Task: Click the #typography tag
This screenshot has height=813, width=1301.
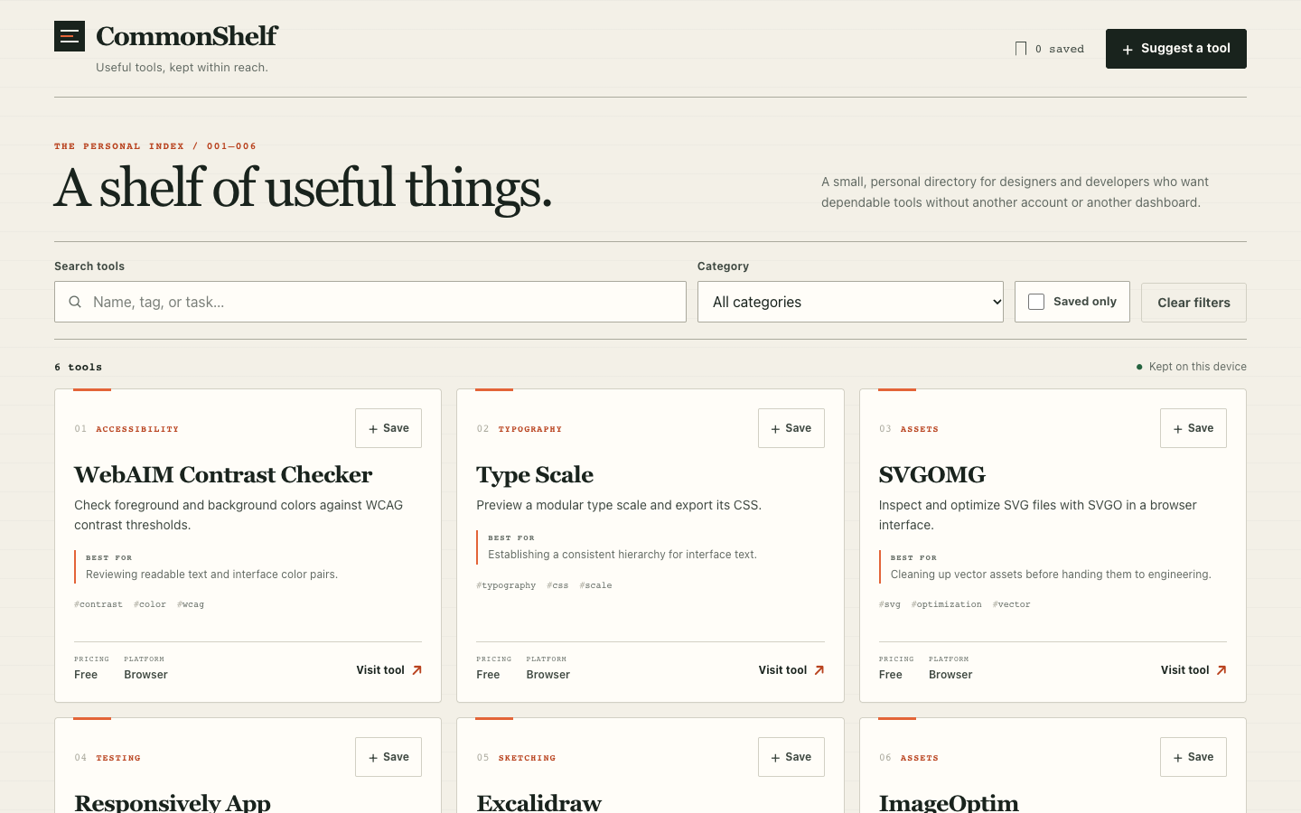Action: [506, 585]
